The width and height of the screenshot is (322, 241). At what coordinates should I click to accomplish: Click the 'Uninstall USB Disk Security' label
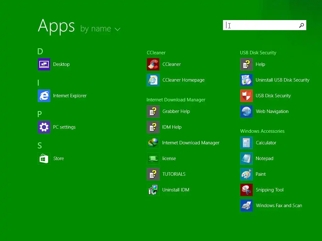tap(282, 80)
